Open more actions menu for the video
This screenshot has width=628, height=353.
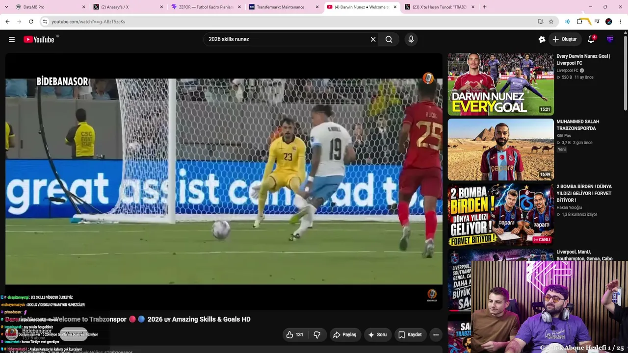coord(436,335)
